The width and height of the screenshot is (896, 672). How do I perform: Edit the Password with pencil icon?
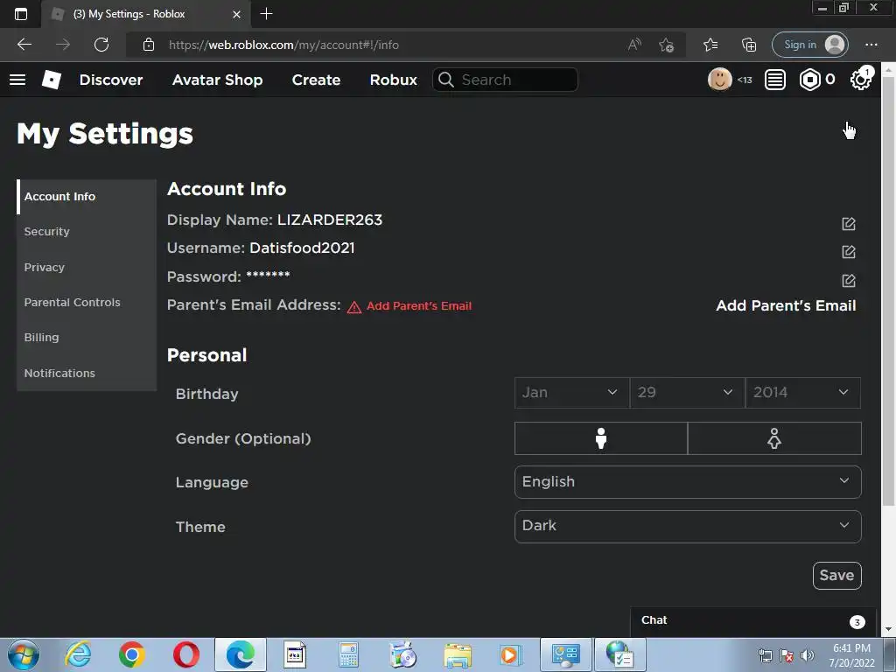tap(849, 280)
